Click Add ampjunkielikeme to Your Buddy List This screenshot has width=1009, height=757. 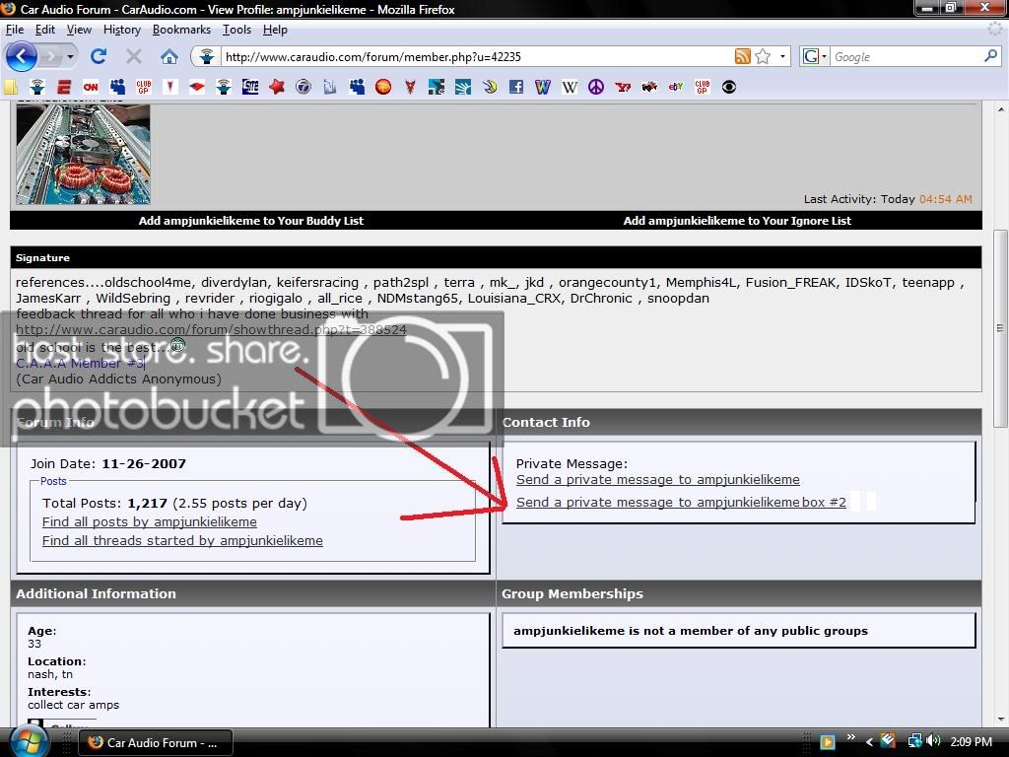251,221
